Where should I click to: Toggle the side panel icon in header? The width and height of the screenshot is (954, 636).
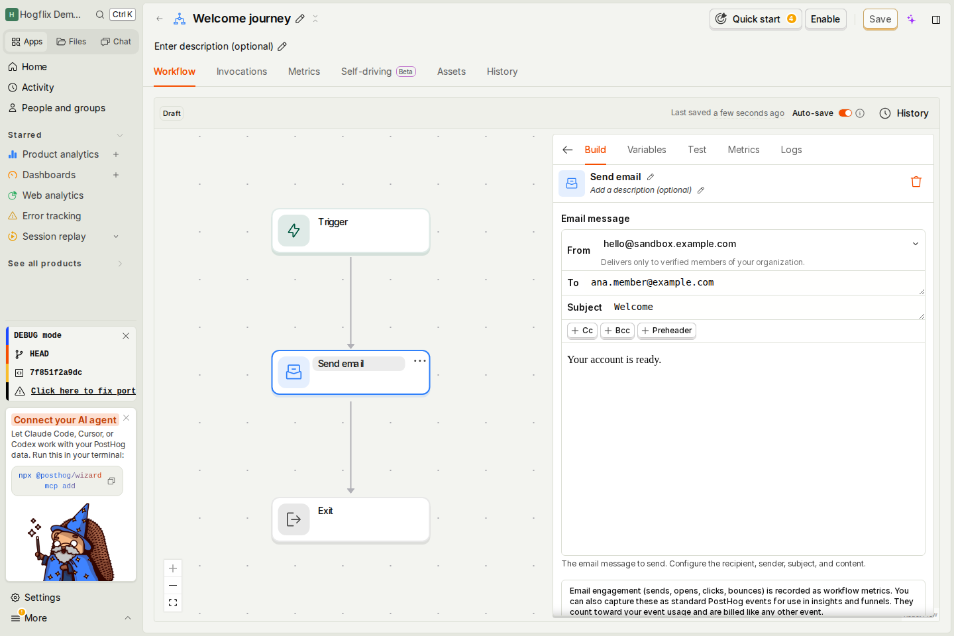tap(936, 19)
